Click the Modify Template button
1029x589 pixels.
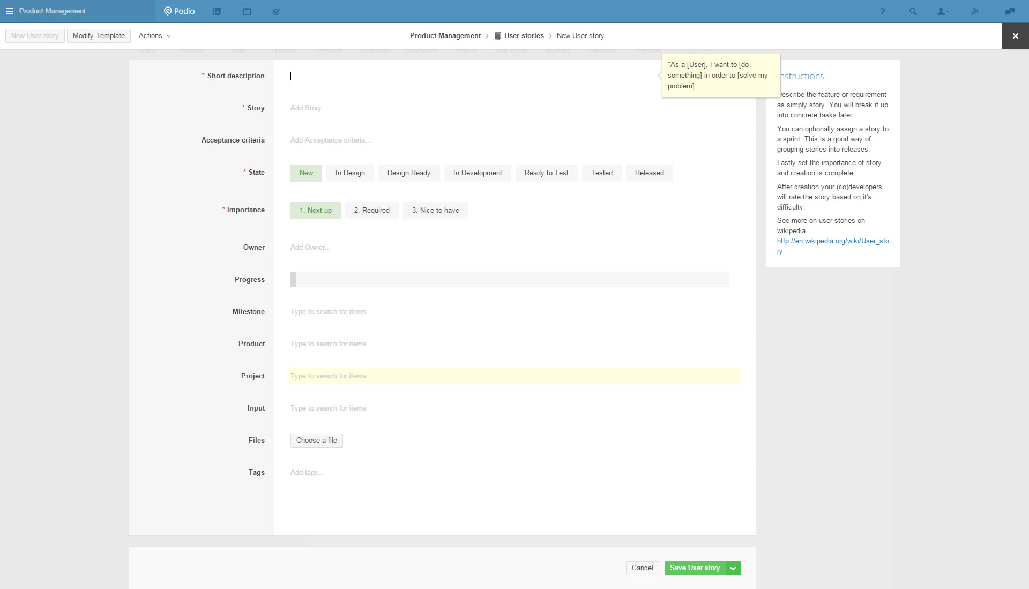(99, 36)
